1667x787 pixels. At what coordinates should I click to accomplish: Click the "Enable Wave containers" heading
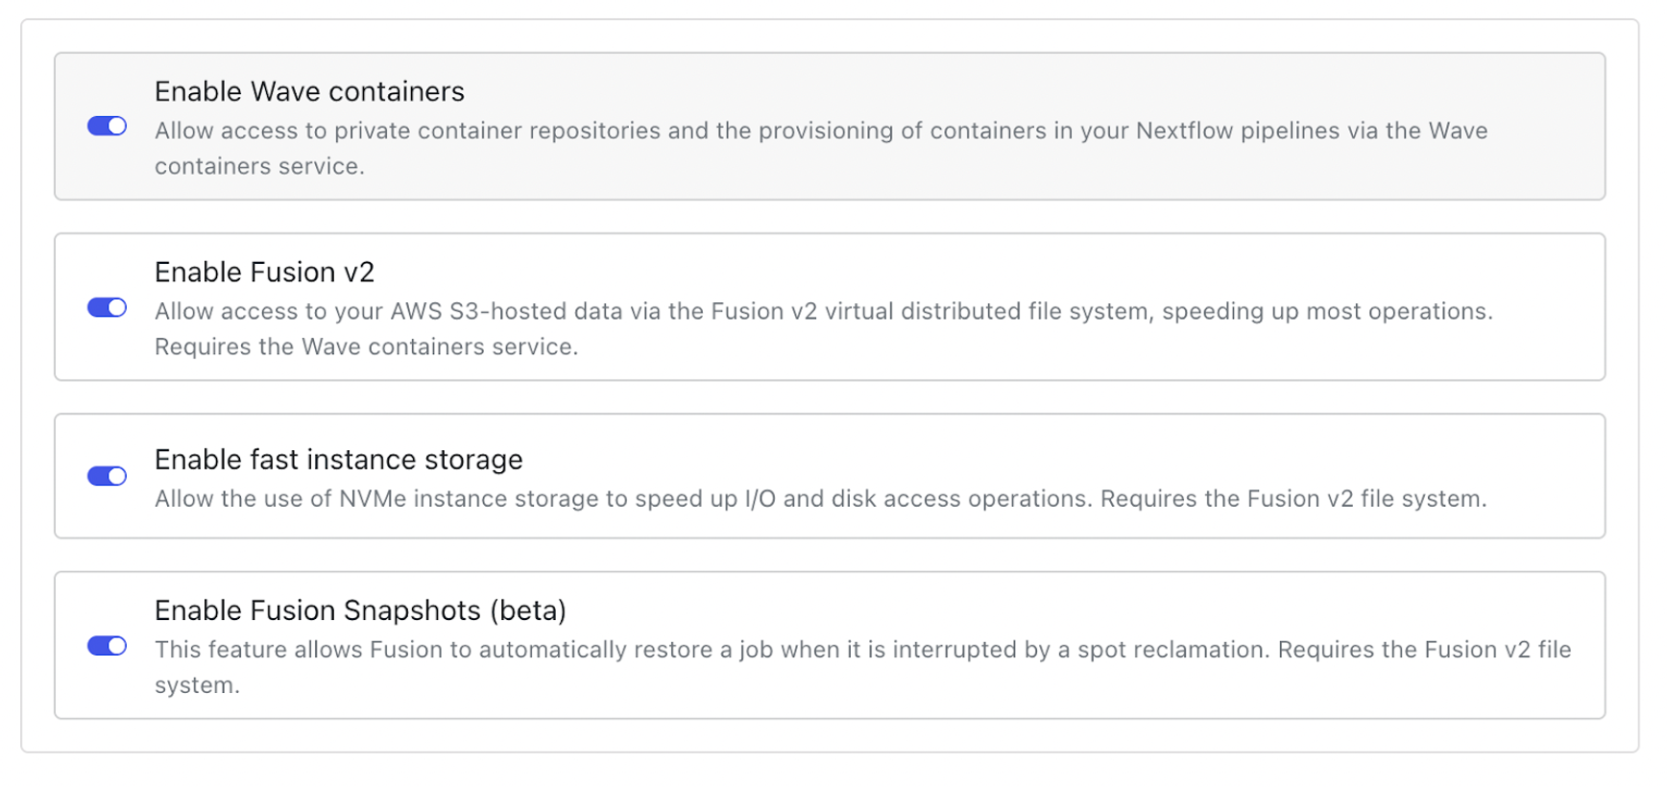309,91
